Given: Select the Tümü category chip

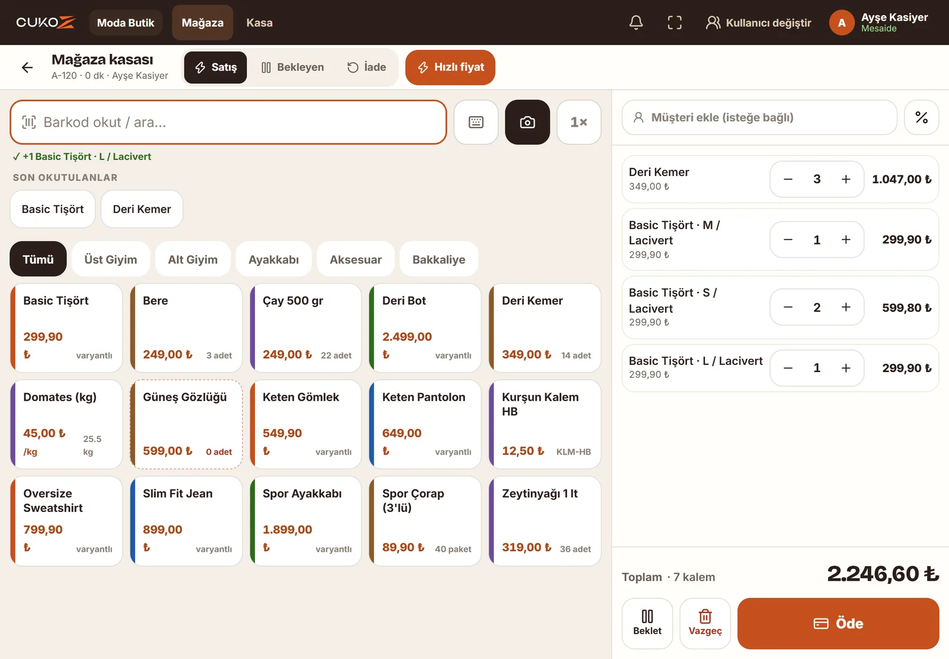Looking at the screenshot, I should [38, 259].
